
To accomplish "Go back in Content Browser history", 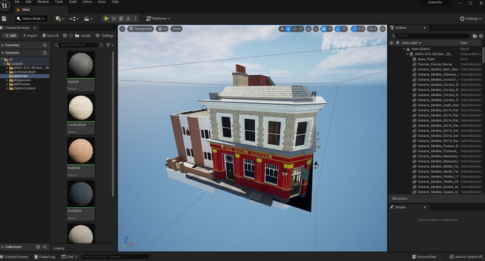I will click(x=65, y=36).
